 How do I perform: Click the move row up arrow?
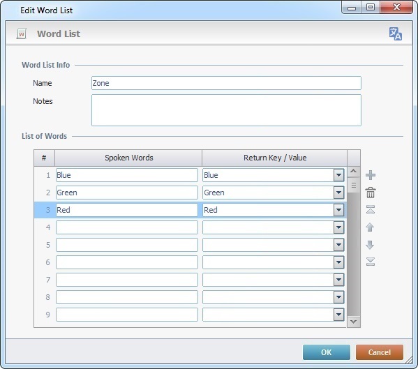pyautogui.click(x=370, y=227)
